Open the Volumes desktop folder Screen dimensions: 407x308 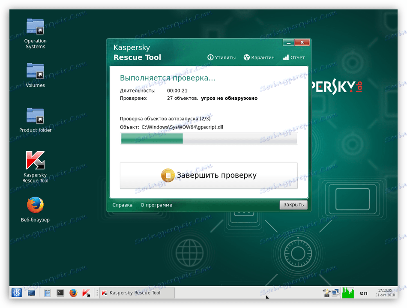[35, 75]
